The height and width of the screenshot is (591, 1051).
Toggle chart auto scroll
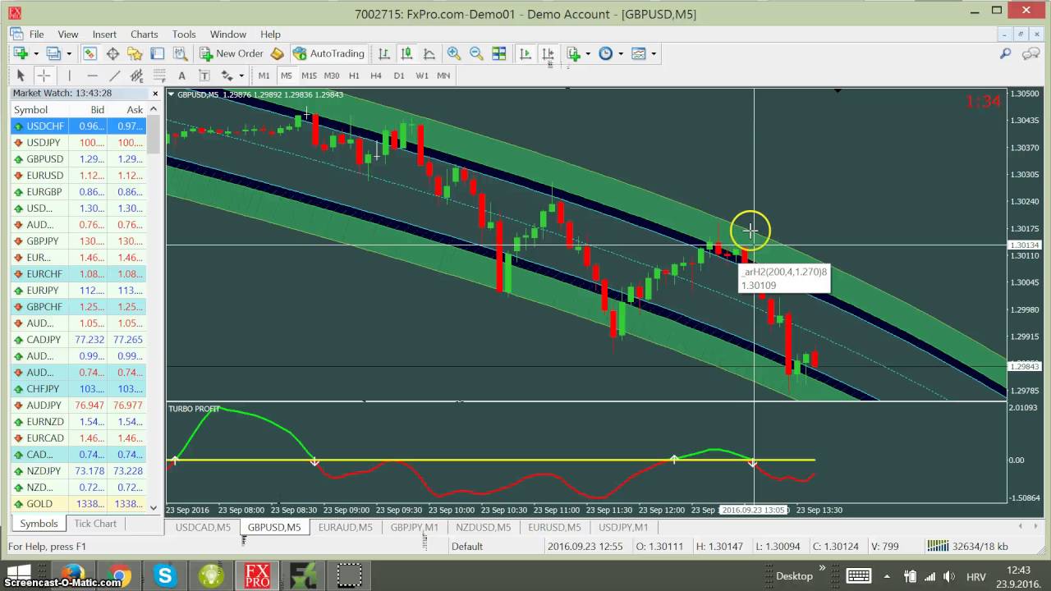click(x=525, y=53)
